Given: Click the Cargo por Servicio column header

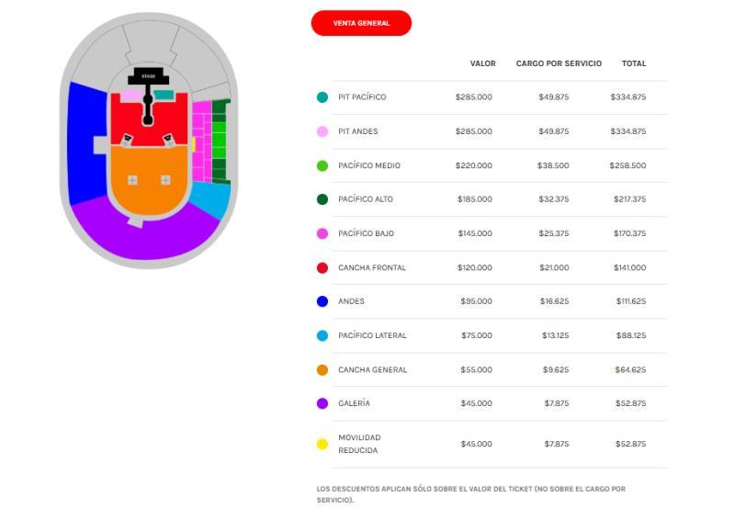Looking at the screenshot, I should click(559, 64).
